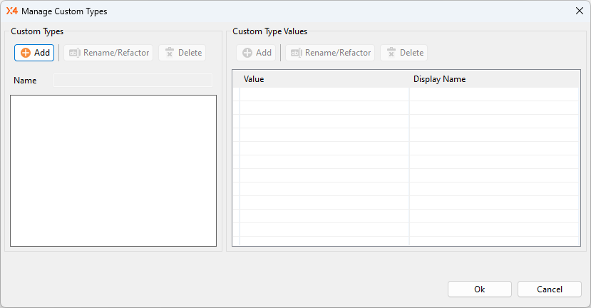Select the second row's Value cell
This screenshot has width=591, height=308.
324,108
